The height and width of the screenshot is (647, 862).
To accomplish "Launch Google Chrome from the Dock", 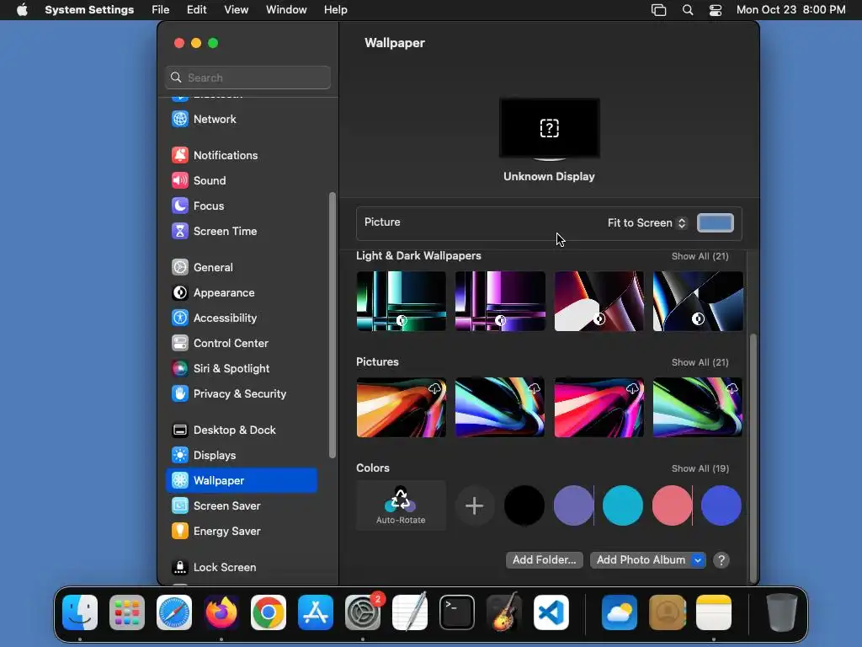I will tap(269, 612).
